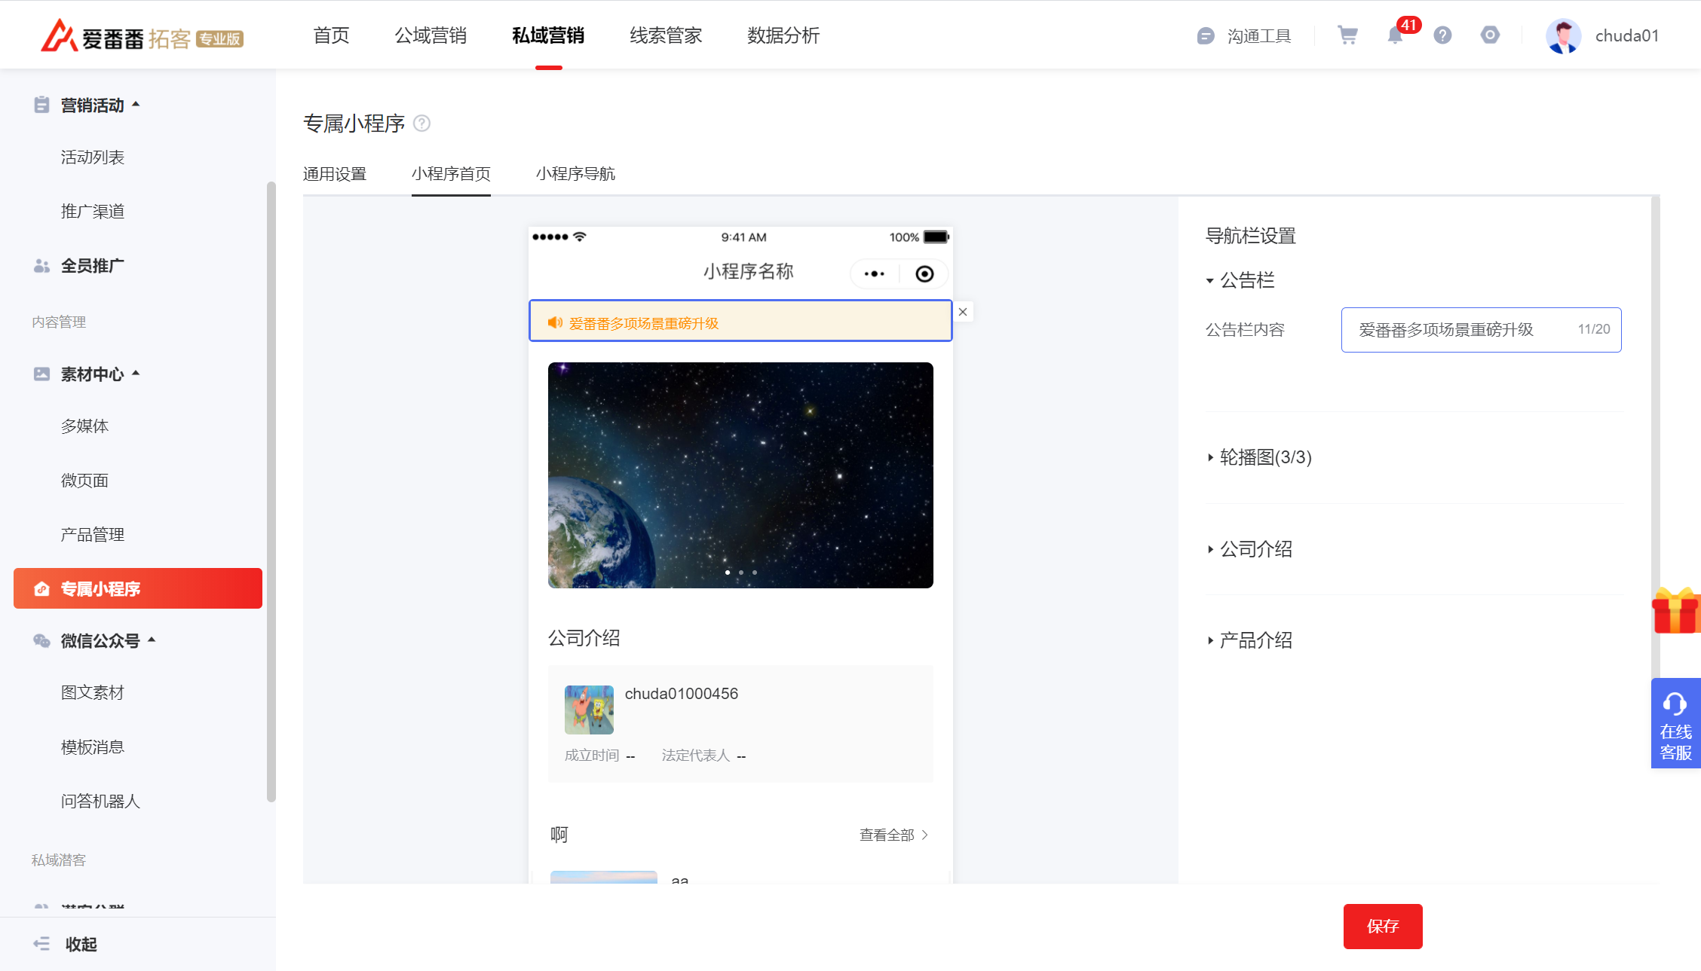Click the highlighted announcement bar preview

[x=740, y=321]
